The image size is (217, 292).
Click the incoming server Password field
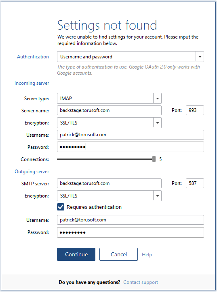pos(130,147)
